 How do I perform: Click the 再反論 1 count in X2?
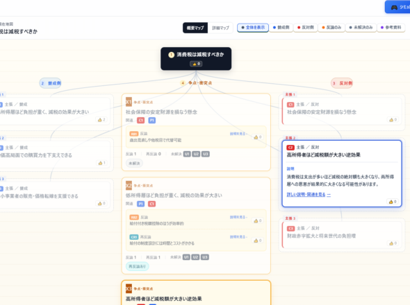153,257
